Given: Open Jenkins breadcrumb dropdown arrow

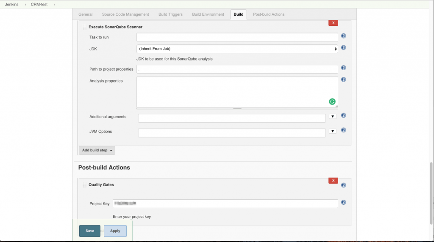Looking at the screenshot, I should point(25,5).
